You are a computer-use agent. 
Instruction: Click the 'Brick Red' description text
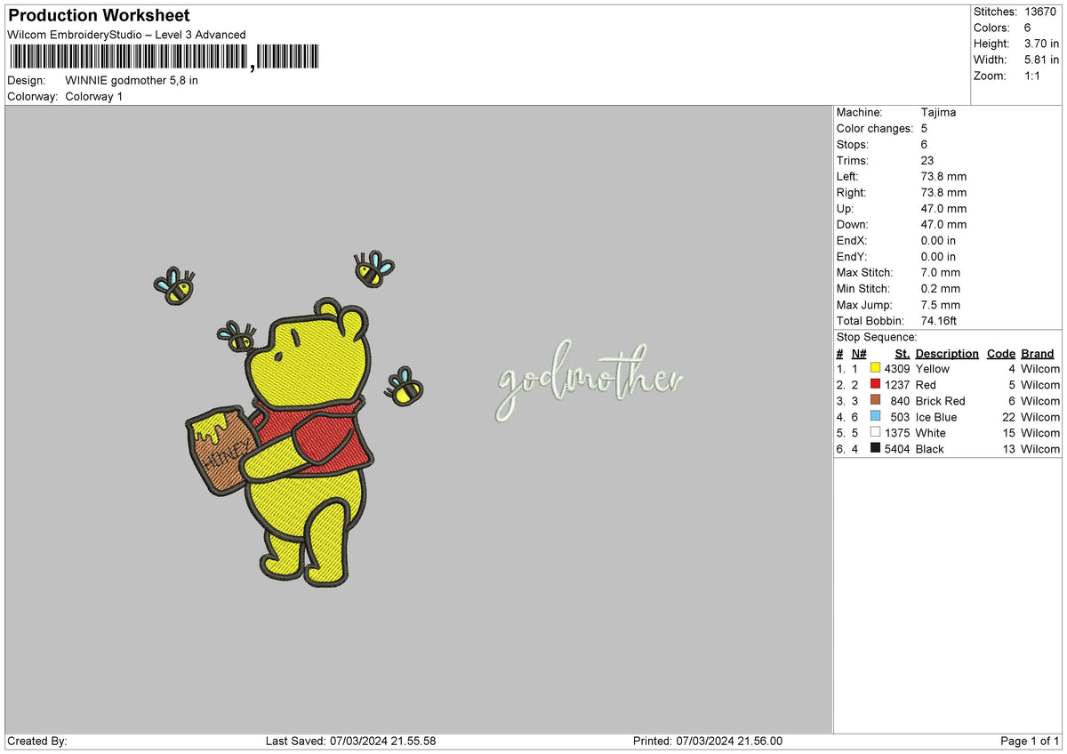(940, 400)
